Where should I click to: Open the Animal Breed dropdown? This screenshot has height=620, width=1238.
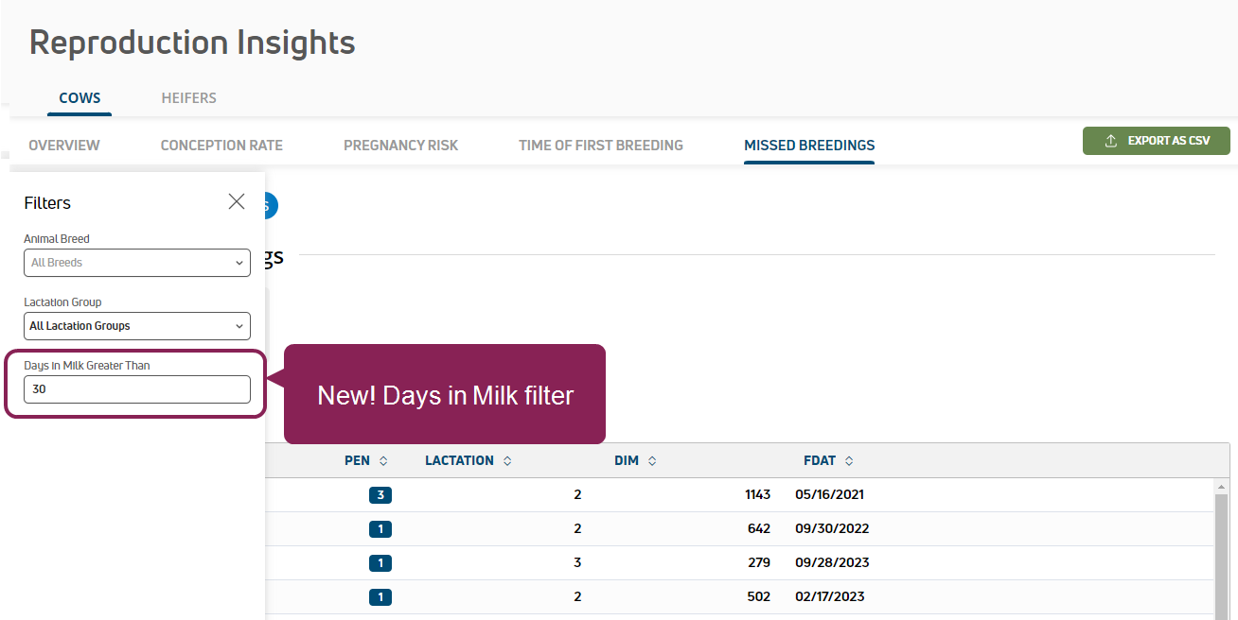tap(137, 263)
